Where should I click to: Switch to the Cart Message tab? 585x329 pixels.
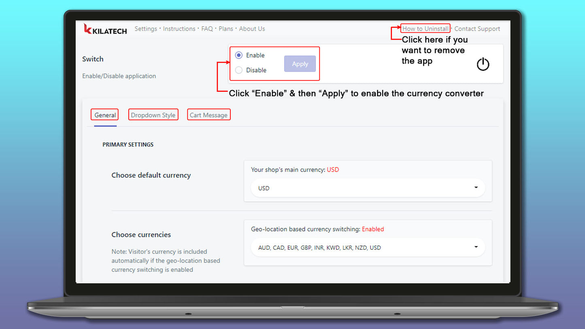pyautogui.click(x=208, y=115)
